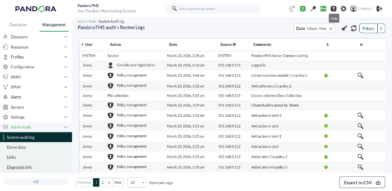Expand the Resources menu chevron
Image resolution: width=392 pixels, height=191 pixels.
point(66,47)
